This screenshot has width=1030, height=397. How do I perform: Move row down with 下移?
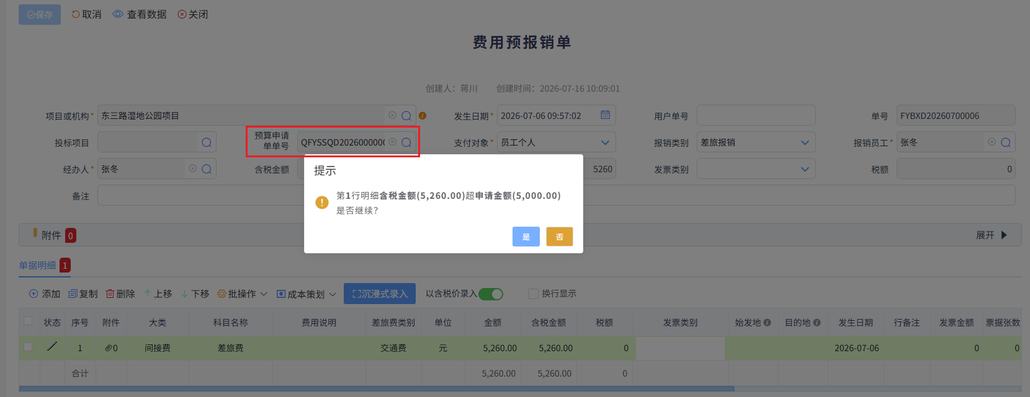(x=195, y=294)
